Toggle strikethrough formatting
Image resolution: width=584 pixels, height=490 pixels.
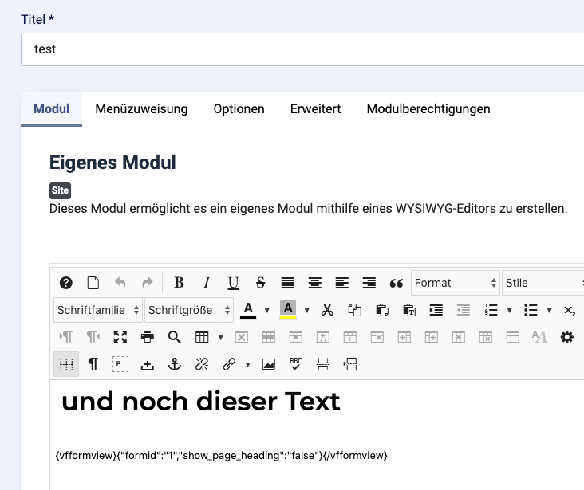pyautogui.click(x=261, y=283)
